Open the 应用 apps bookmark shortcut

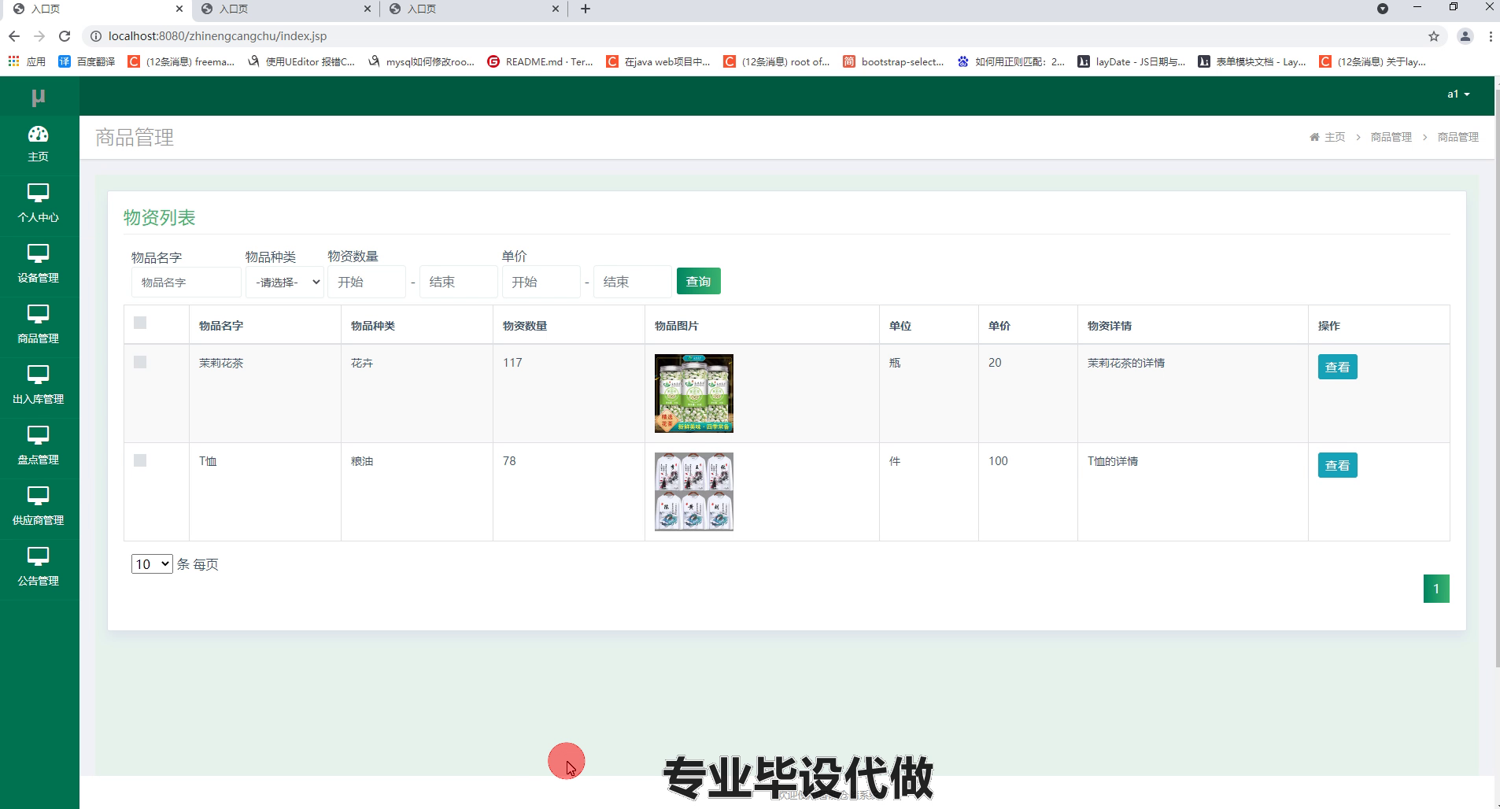(x=27, y=61)
